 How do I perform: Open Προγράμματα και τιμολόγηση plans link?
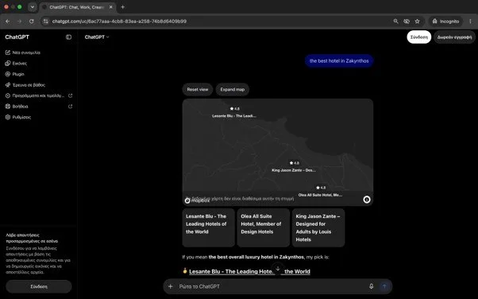[x=38, y=95]
